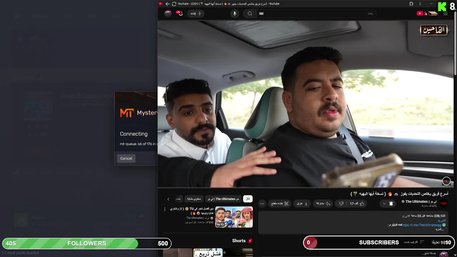Select the الكل (All) filter chip
The height and width of the screenshot is (257, 457).
pos(248,199)
